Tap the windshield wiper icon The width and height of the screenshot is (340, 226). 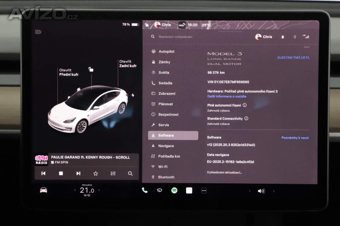point(159,190)
